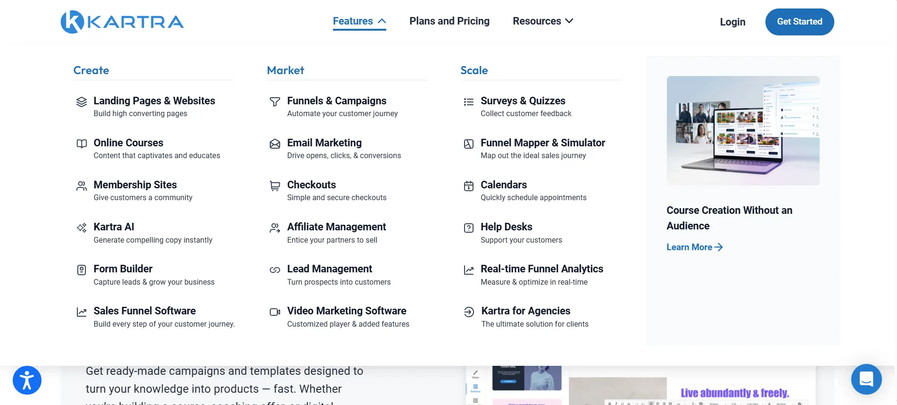Click the Kartra logo
This screenshot has width=897, height=405.
coord(122,22)
